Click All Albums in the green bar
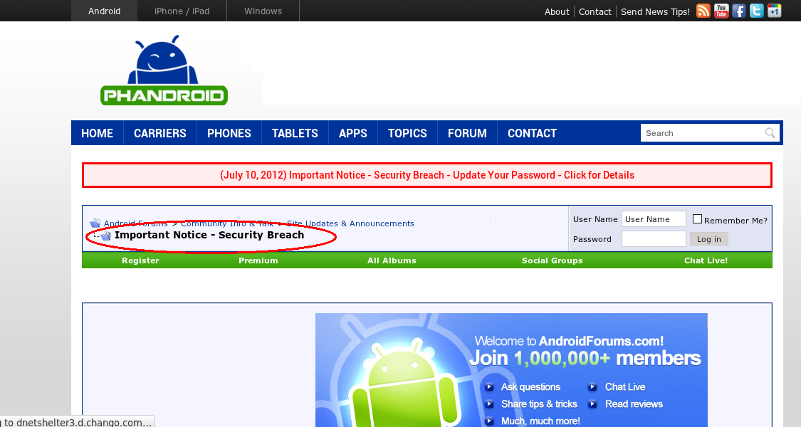The image size is (801, 427). click(392, 260)
